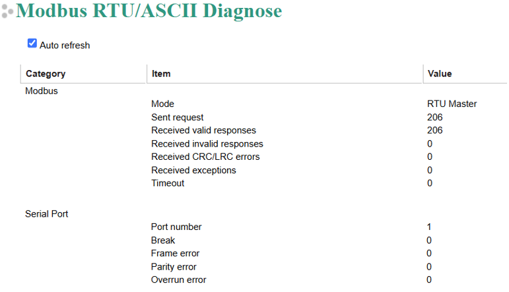Click the Overrun error item
This screenshot has height=292, width=509.
[178, 280]
